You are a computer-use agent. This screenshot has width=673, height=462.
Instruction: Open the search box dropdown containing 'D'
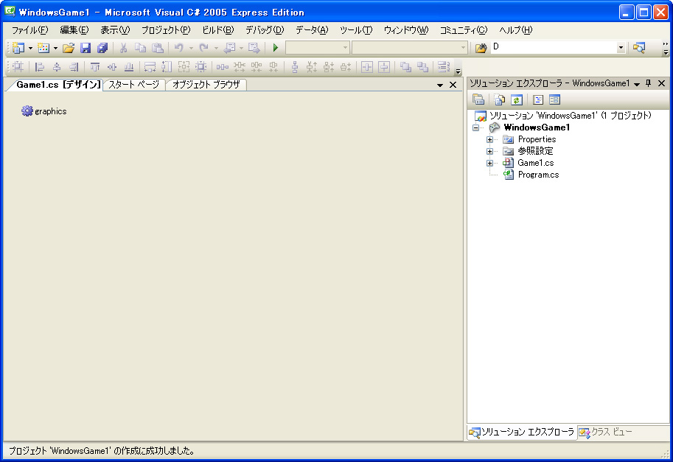pyautogui.click(x=621, y=48)
